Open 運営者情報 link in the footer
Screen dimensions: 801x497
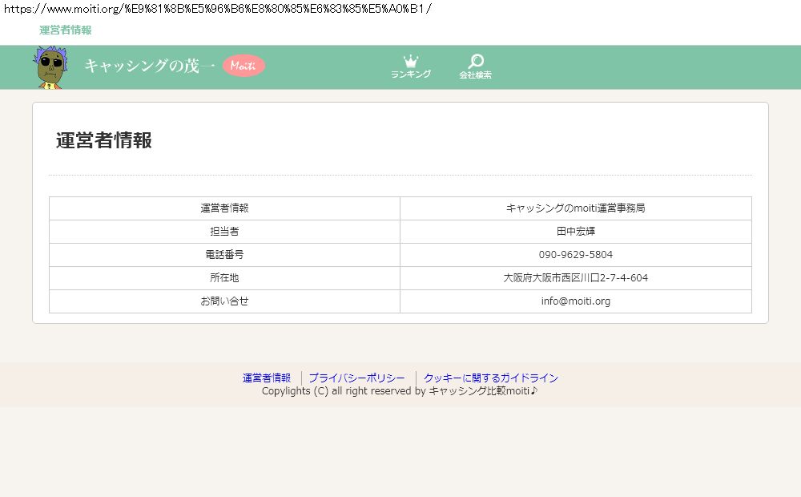click(x=267, y=378)
